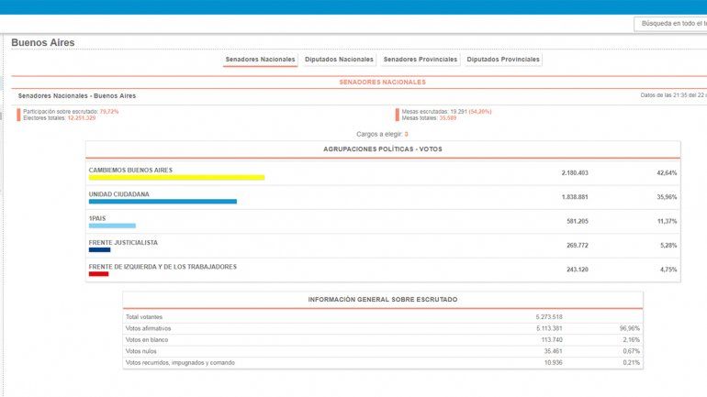Click the Votos afirmativos row label
This screenshot has height=397, width=707.
[x=149, y=328]
